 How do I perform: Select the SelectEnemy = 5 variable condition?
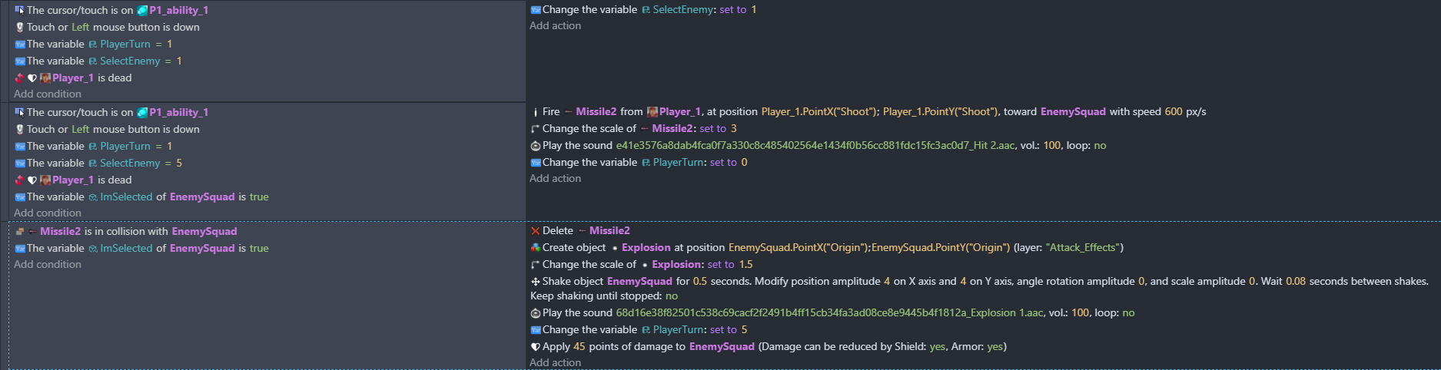tap(98, 164)
